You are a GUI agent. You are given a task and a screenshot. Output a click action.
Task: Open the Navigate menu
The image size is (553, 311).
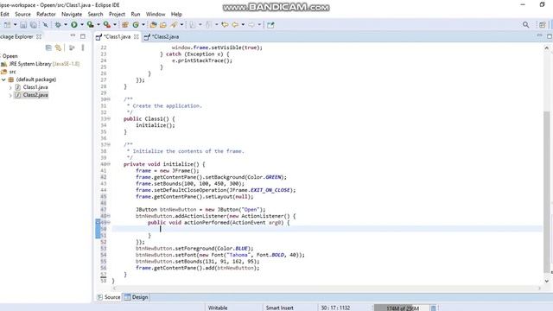coord(72,14)
